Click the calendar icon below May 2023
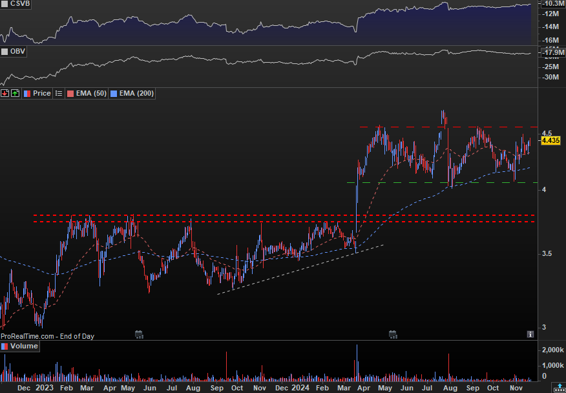The image size is (566, 393). (139, 334)
